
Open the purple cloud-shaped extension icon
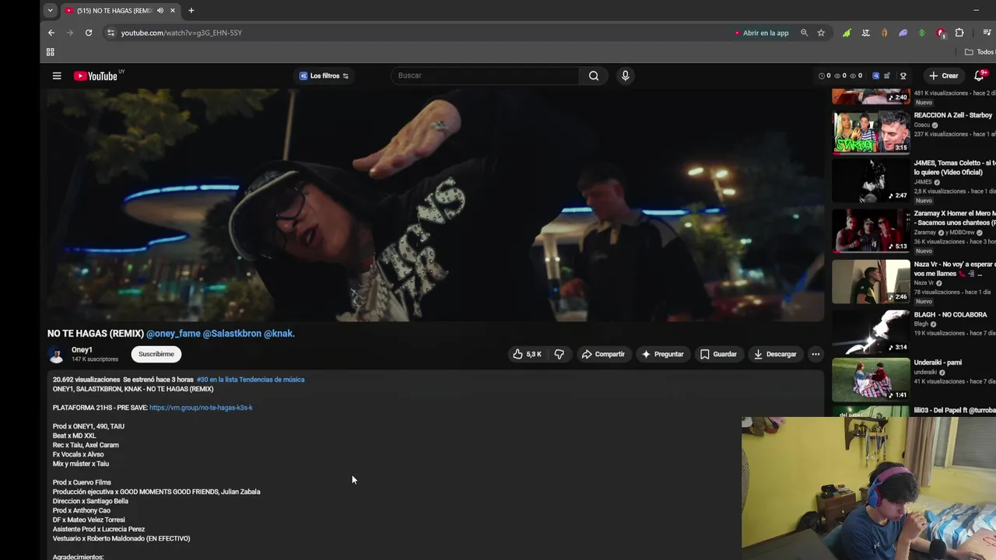click(903, 33)
